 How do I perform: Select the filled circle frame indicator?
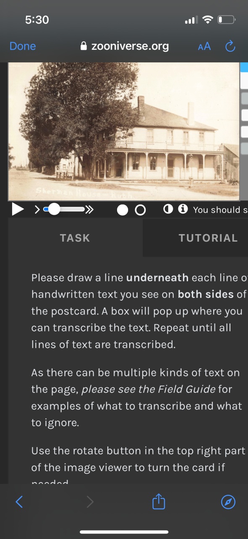click(123, 210)
